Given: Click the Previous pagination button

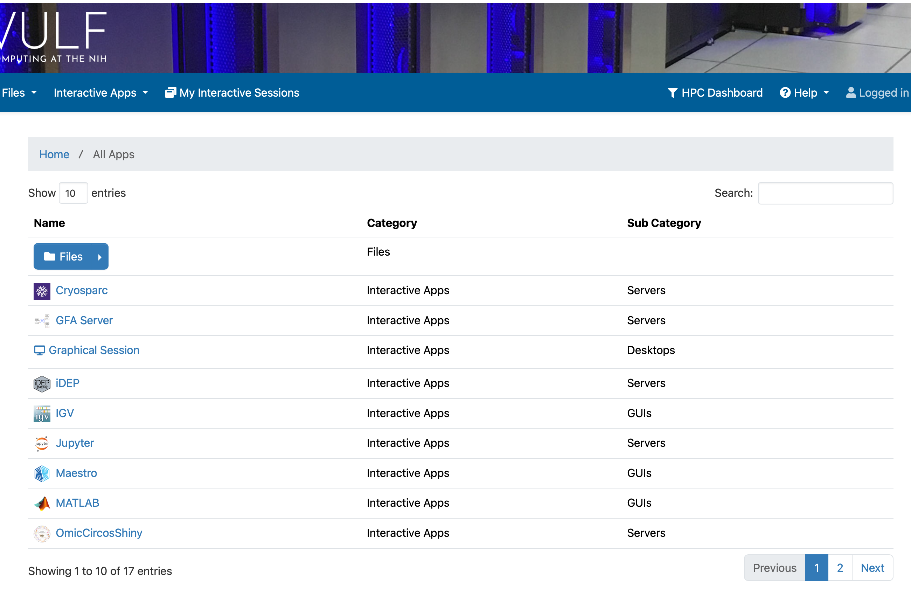Looking at the screenshot, I should coord(774,568).
